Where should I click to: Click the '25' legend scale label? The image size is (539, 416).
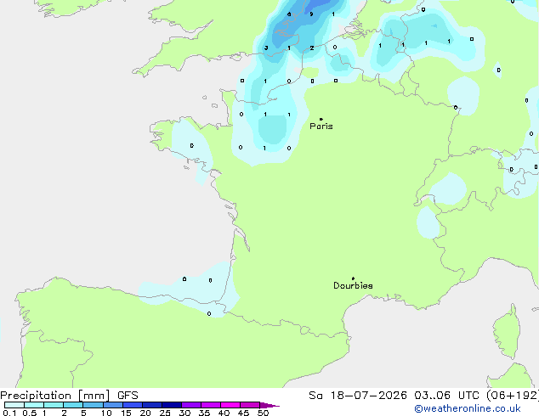165,413
